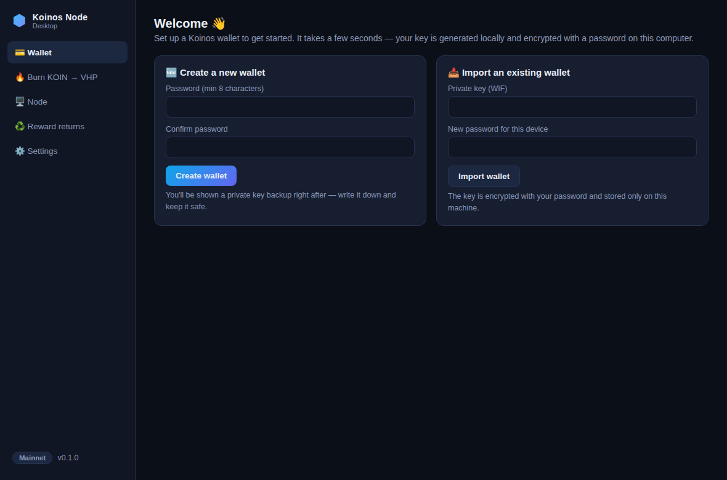
Task: Click the Import wallet button
Action: point(484,176)
